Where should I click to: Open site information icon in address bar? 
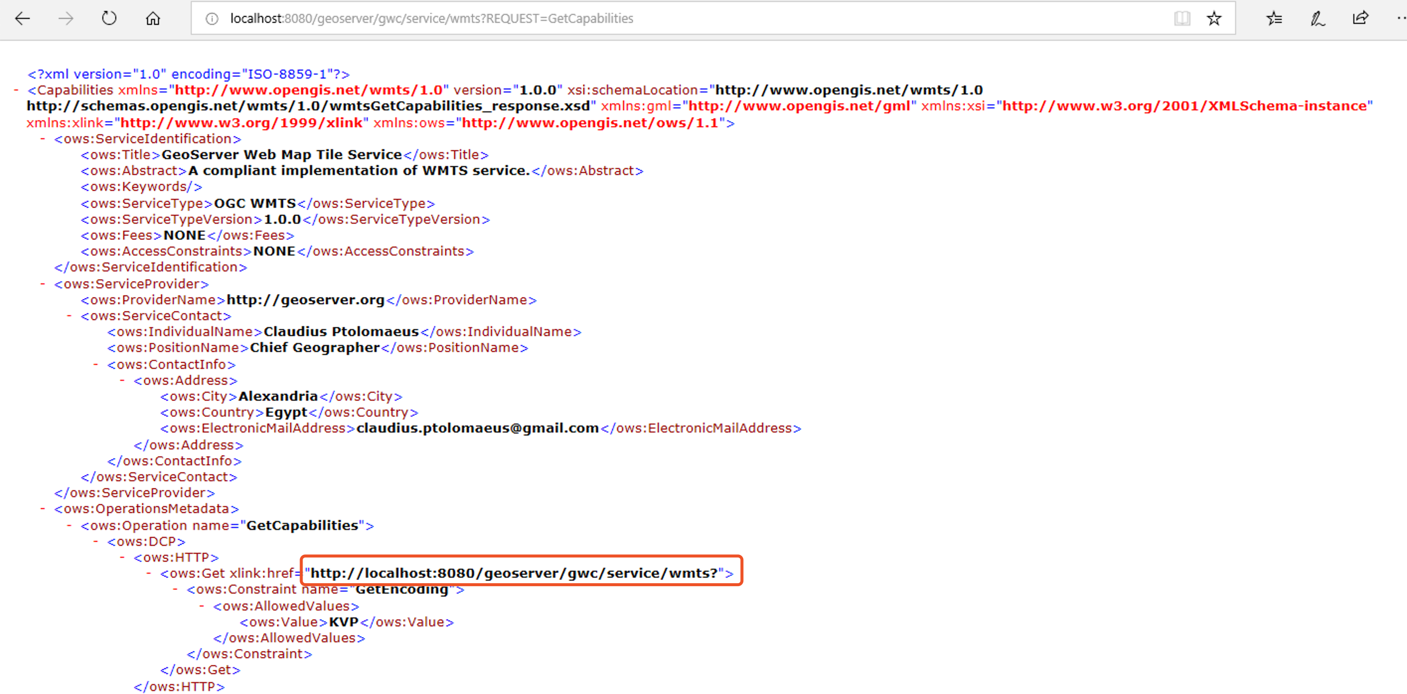(x=212, y=18)
